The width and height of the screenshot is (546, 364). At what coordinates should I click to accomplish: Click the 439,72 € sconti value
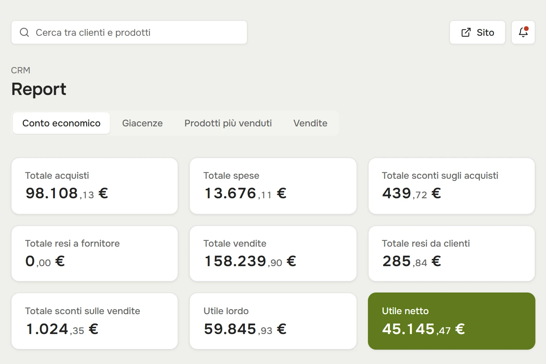412,193
